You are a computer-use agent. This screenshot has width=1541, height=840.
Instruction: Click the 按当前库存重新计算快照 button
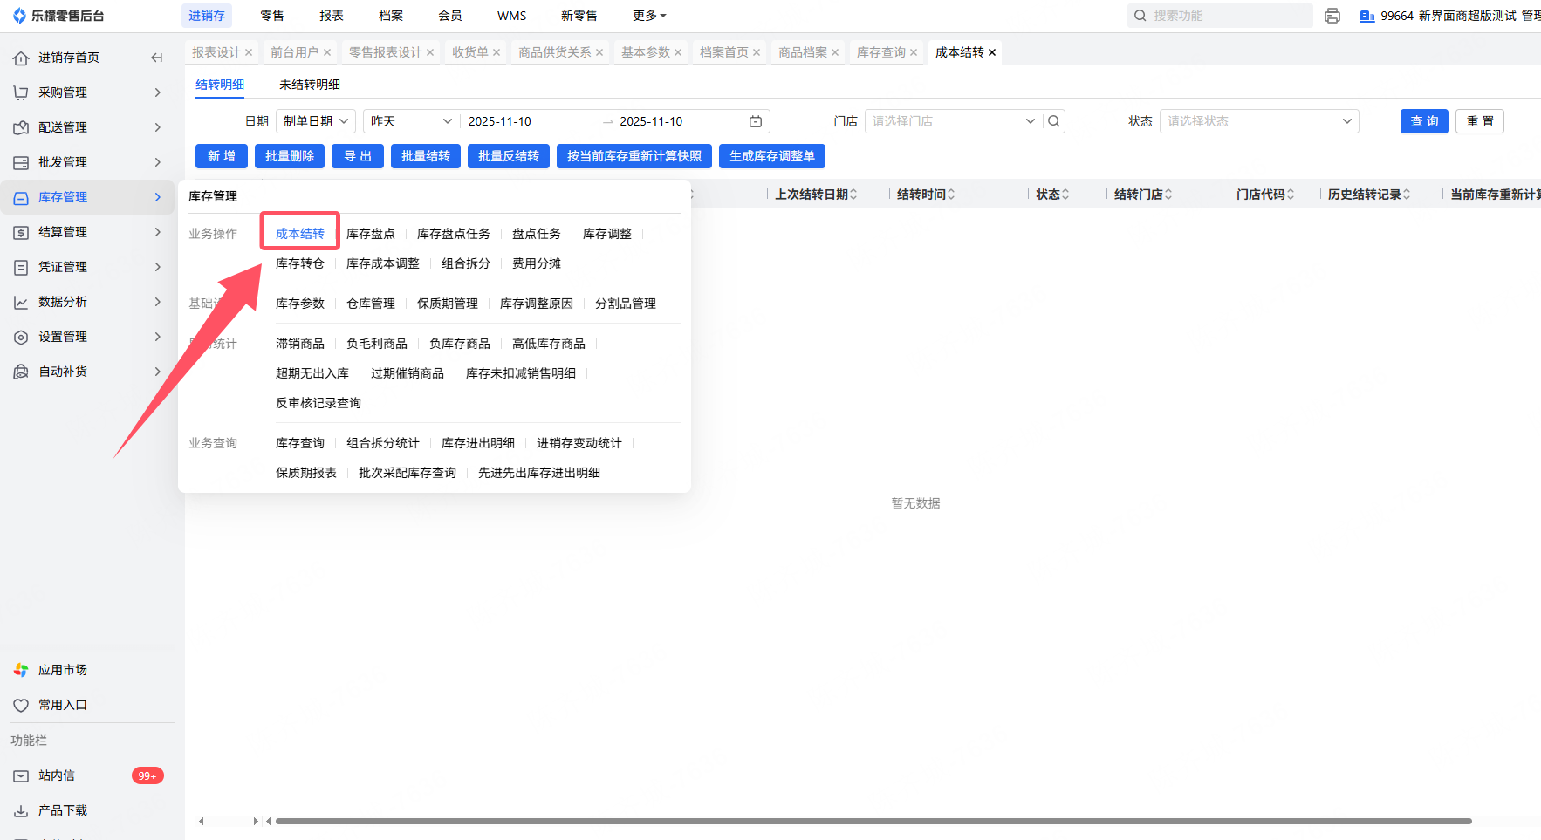pos(634,156)
